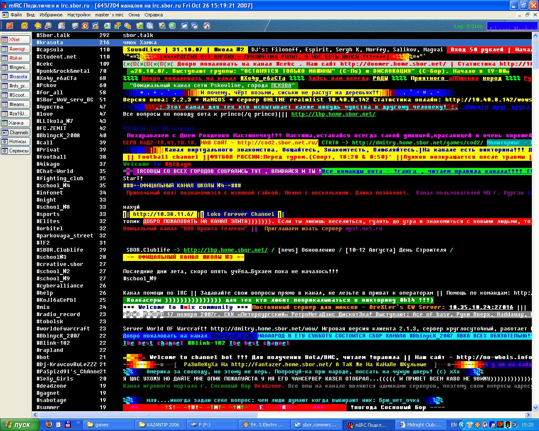The image size is (539, 431).
Task: Select the #worldofwarcraft channel row
Action: [282, 329]
